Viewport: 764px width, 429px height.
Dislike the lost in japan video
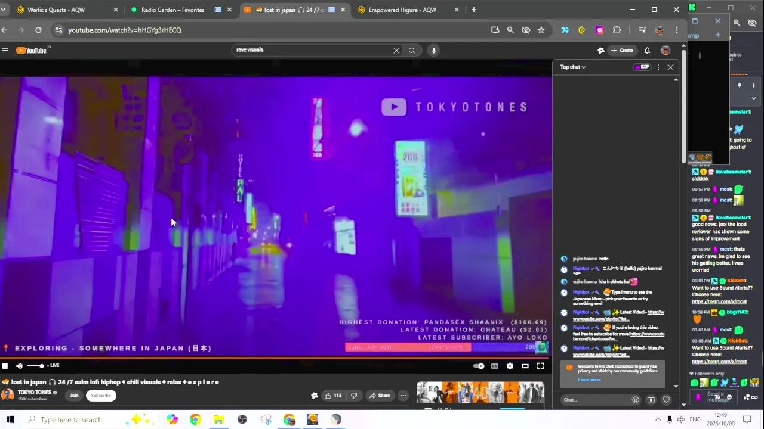point(354,396)
